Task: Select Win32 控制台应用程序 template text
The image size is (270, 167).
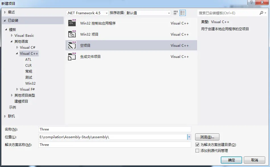Action: 98,23
